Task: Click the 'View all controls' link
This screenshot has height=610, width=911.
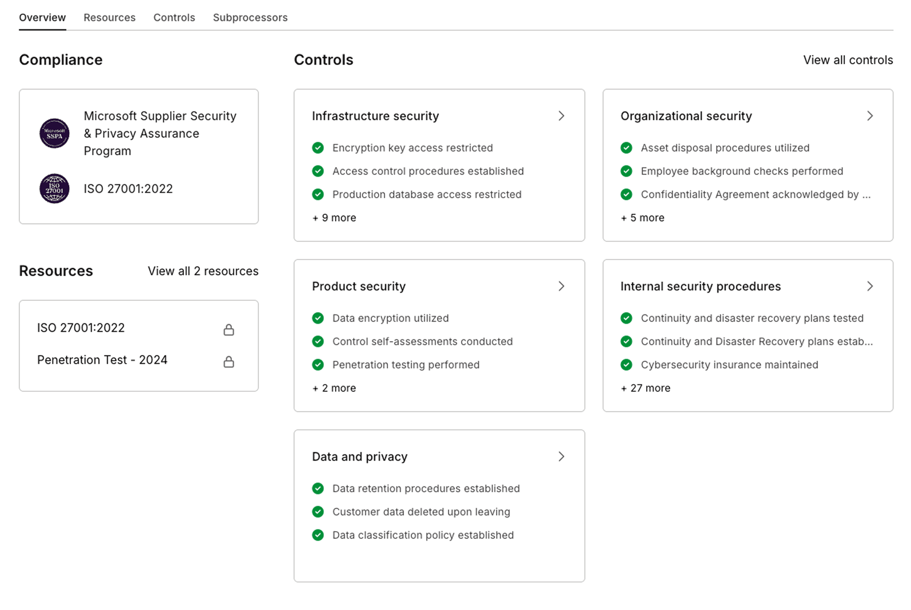Action: tap(848, 60)
